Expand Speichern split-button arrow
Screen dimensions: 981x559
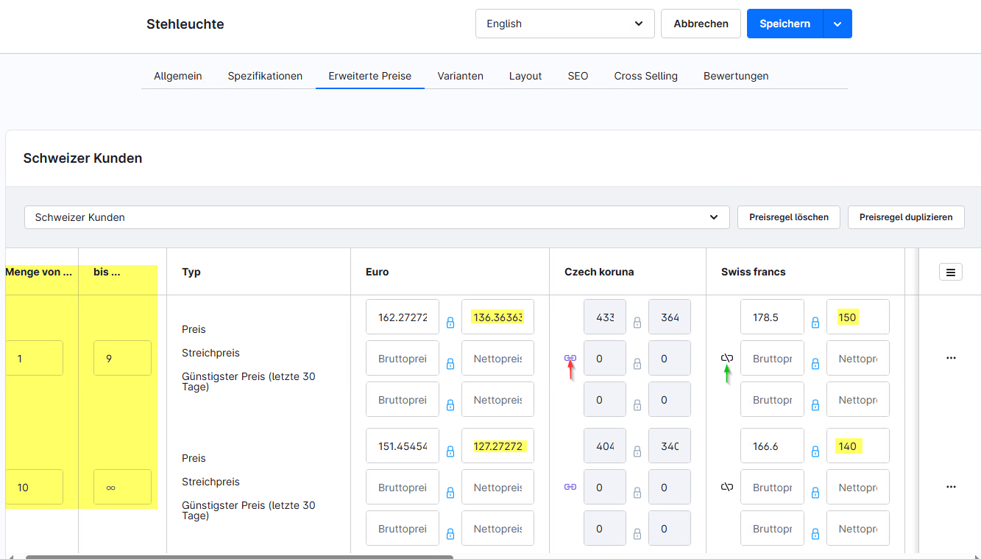(837, 24)
